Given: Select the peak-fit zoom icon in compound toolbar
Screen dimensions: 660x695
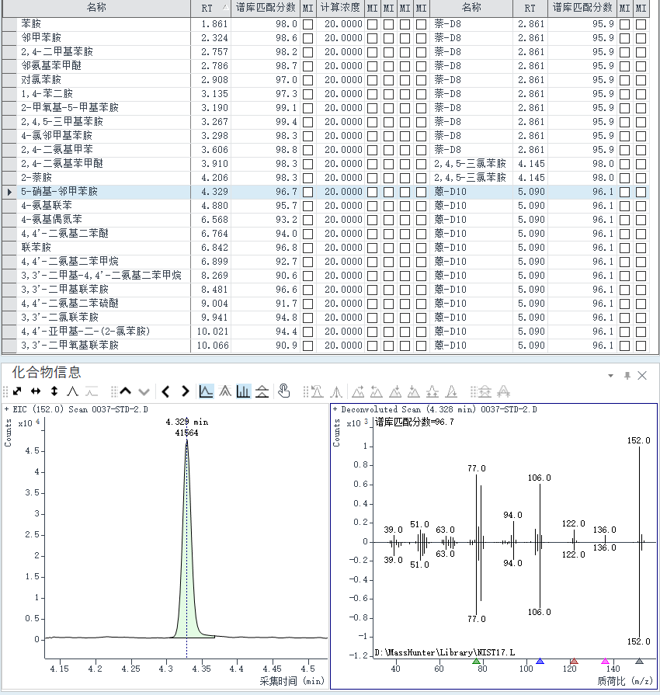Looking at the screenshot, I should 72,391.
